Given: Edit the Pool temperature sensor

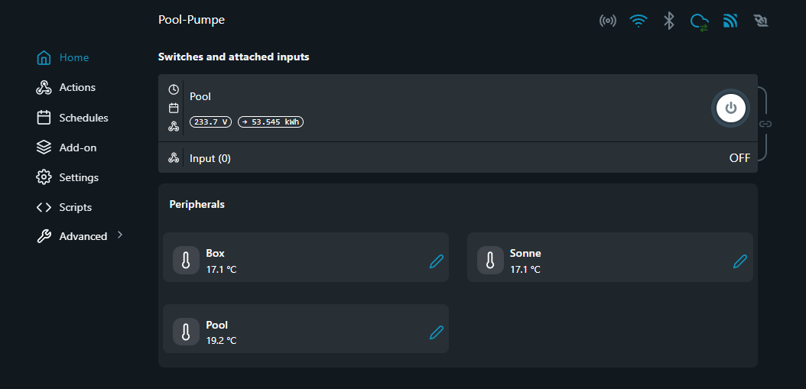Looking at the screenshot, I should [437, 332].
